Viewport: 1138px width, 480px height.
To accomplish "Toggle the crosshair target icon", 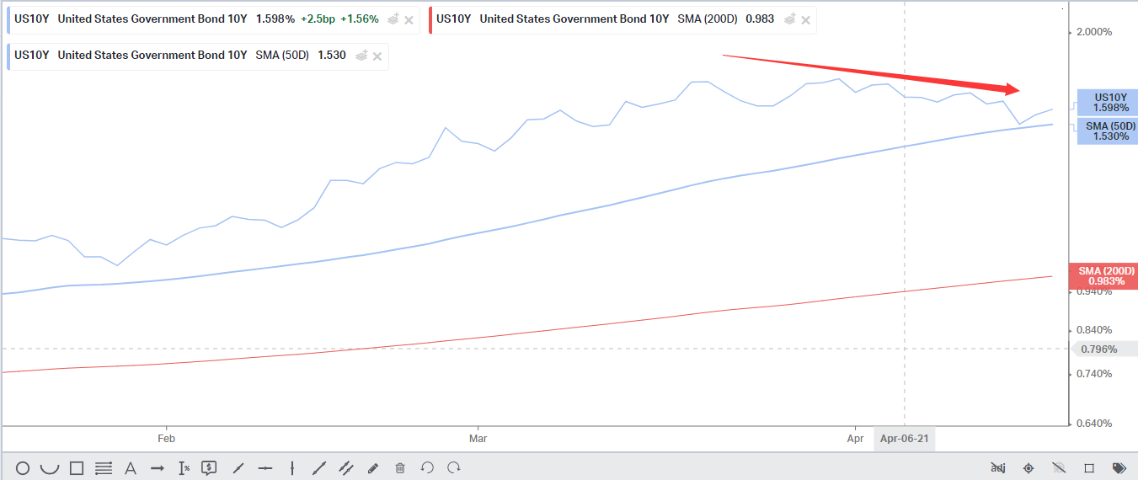I will coord(1028,468).
